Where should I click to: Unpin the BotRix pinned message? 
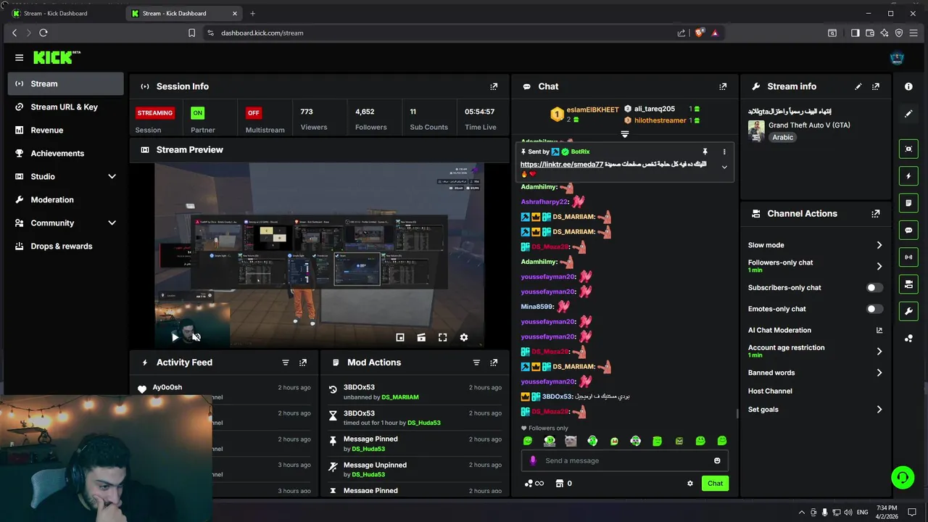pos(705,152)
